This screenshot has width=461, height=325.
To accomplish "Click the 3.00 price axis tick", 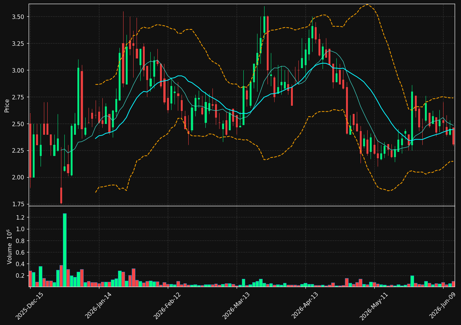I will 19,70.
